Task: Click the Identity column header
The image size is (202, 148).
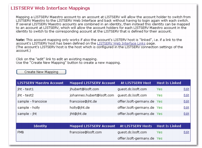Action: coord(40,126)
